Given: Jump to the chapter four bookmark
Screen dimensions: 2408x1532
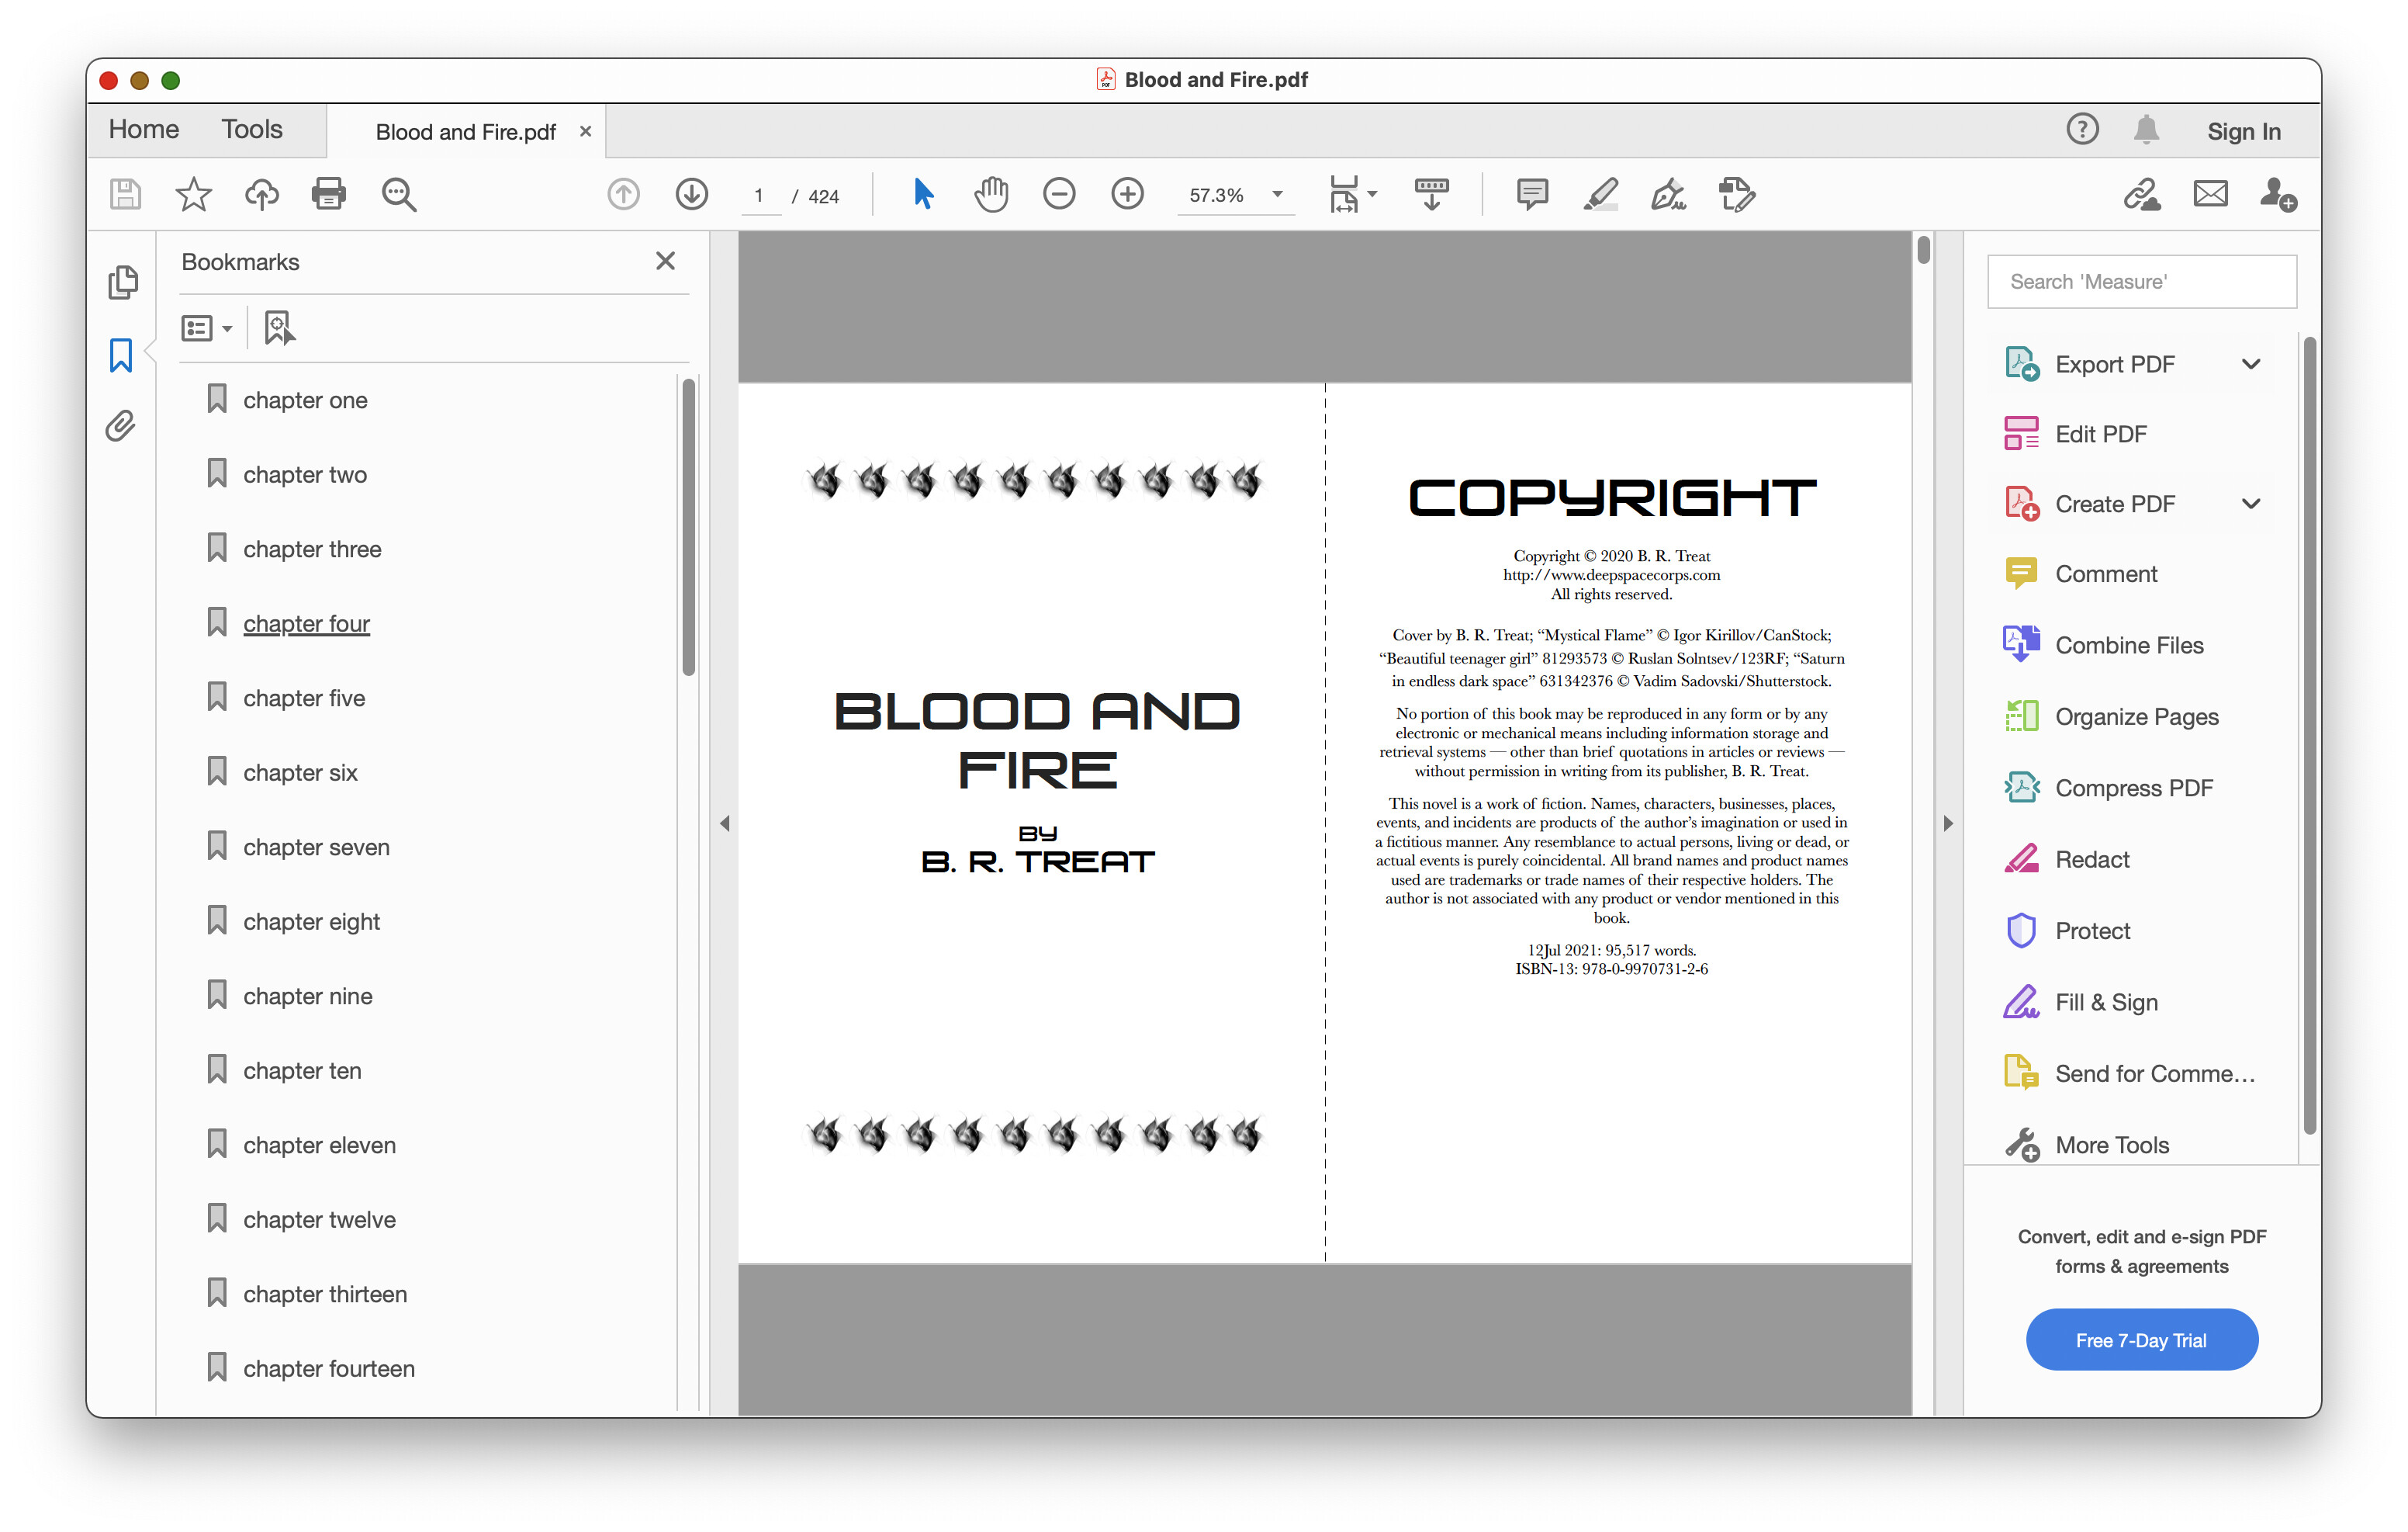Looking at the screenshot, I should [306, 625].
